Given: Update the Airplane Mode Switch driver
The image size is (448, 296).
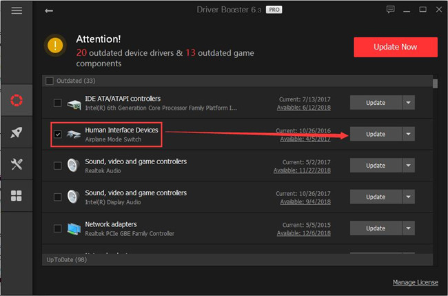Looking at the screenshot, I should [x=376, y=134].
